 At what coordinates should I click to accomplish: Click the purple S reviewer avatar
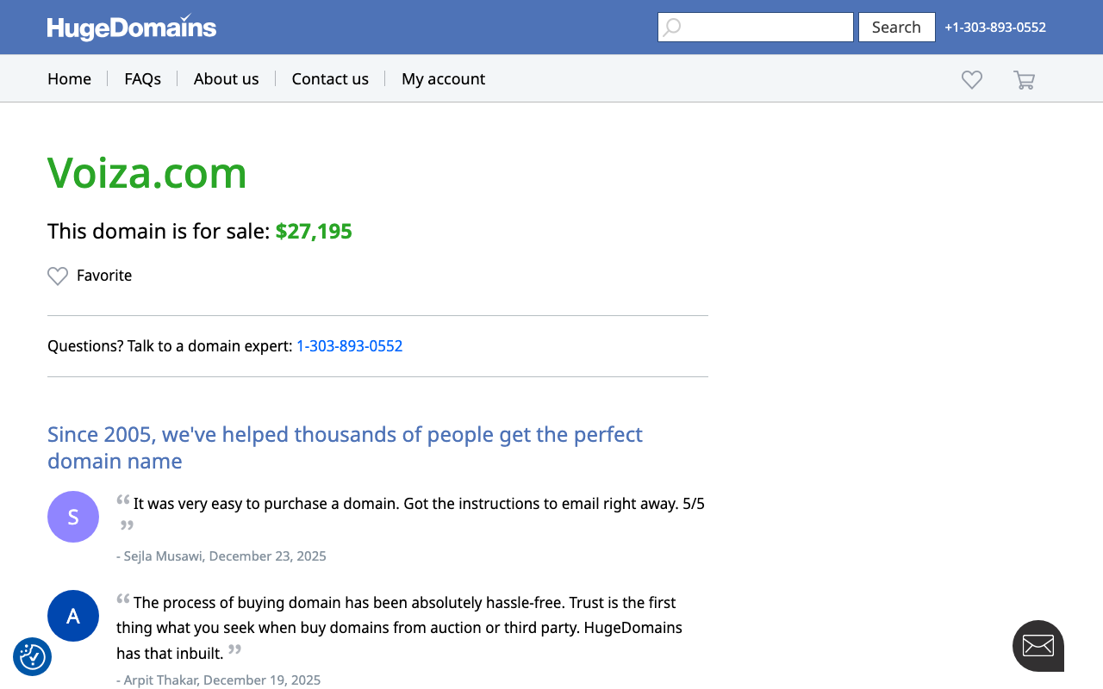(73, 517)
